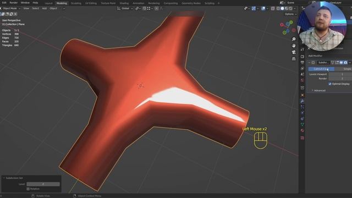Open the viewport Select menu
The image size is (352, 198).
coord(35,8)
